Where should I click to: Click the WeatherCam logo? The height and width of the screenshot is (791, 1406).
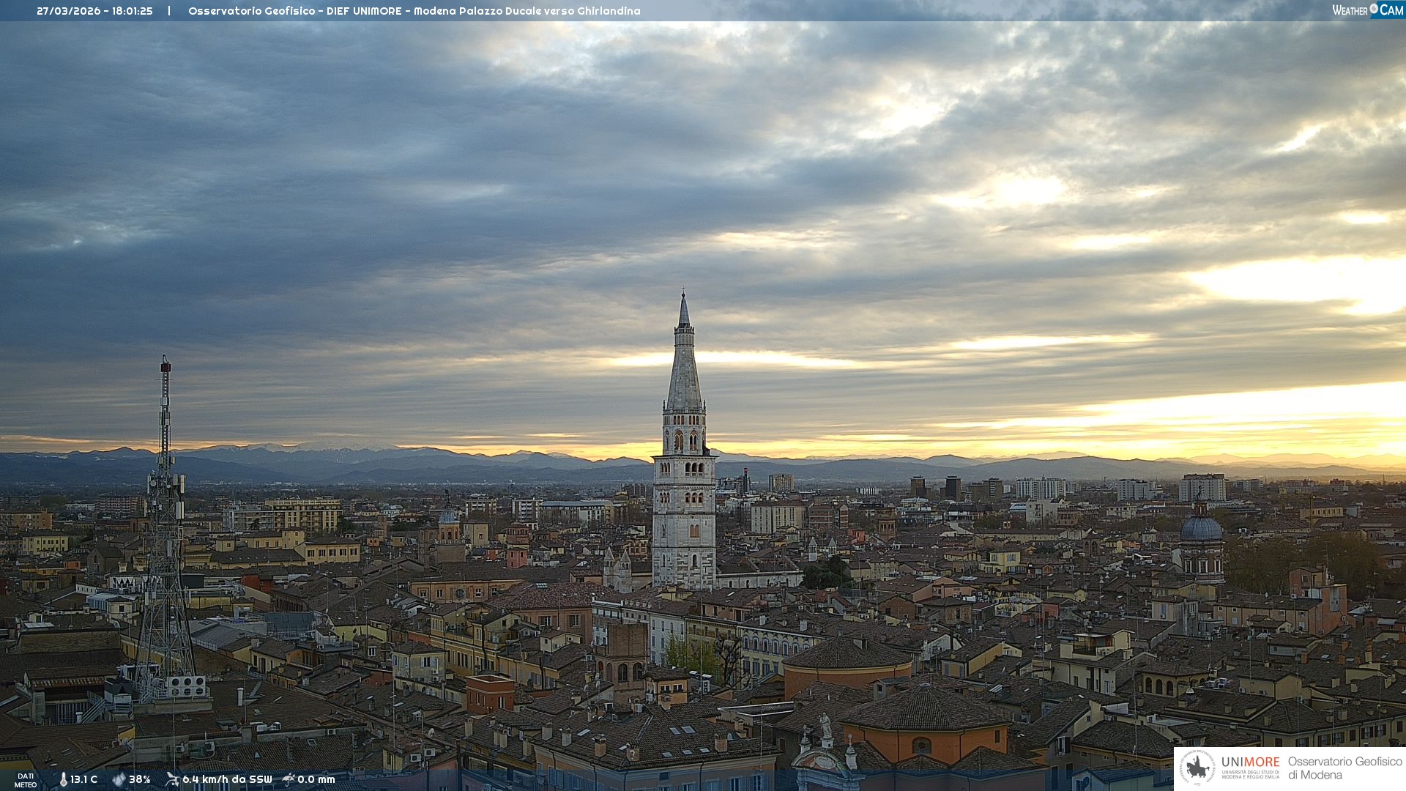point(1366,10)
